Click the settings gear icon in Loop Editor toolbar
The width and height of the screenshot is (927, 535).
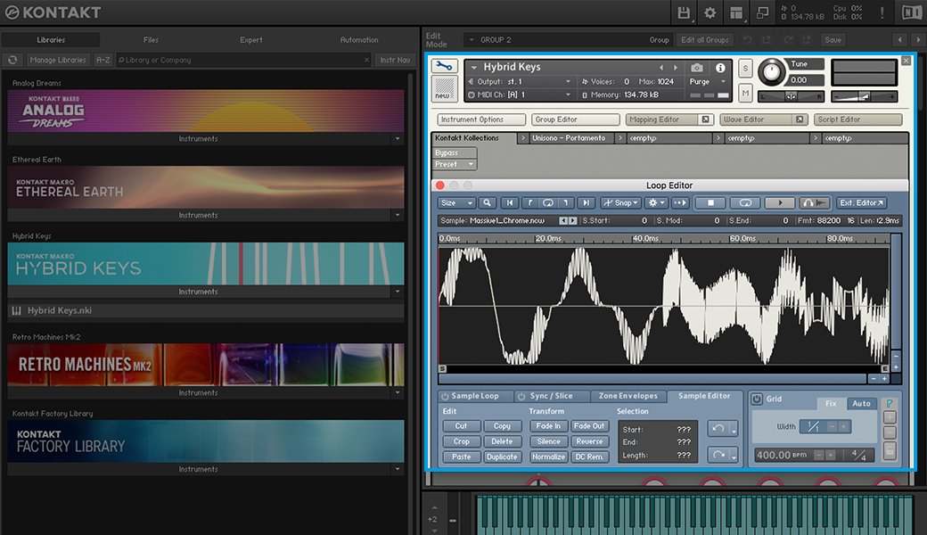[654, 202]
